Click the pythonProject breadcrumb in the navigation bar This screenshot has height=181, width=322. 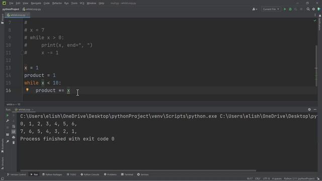(x=11, y=9)
